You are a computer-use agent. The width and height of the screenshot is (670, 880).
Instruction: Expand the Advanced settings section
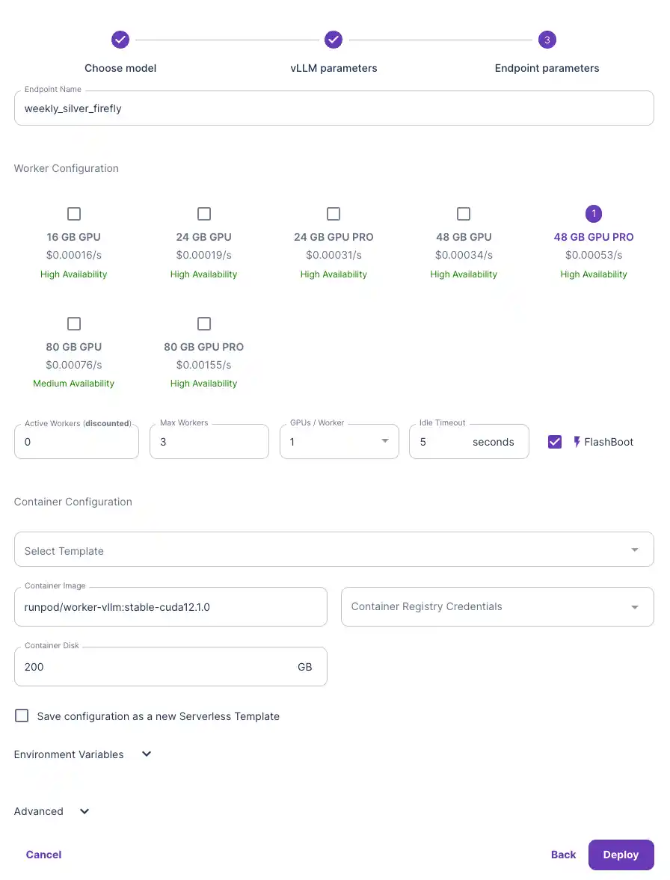[84, 811]
